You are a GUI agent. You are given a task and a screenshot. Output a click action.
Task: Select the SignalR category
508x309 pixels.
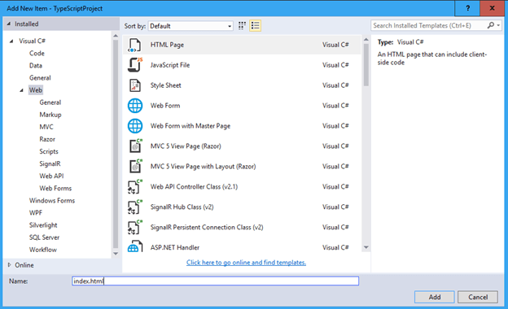pyautogui.click(x=50, y=164)
